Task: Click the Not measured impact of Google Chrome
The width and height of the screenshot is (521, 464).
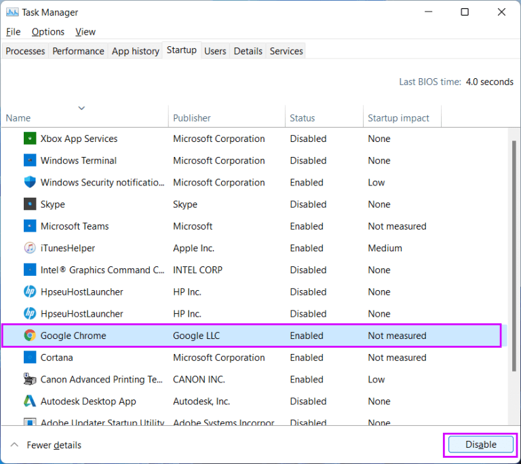Action: coord(397,336)
